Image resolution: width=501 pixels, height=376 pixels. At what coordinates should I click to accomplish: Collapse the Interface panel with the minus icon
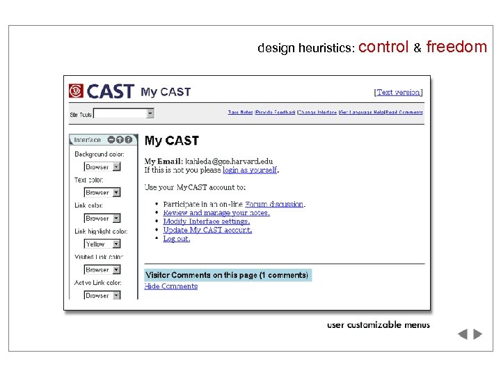tap(111, 140)
